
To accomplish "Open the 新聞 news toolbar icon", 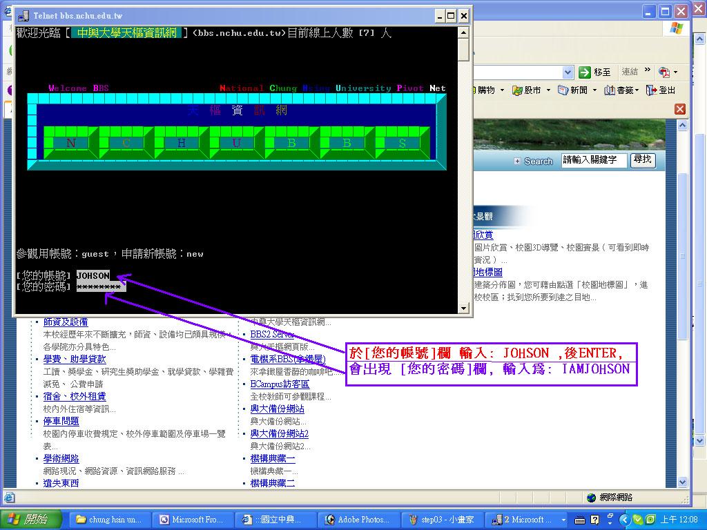I will 563,90.
